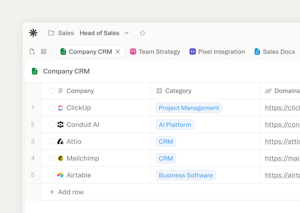Select row number 1
This screenshot has height=213, width=300.
pyautogui.click(x=33, y=108)
